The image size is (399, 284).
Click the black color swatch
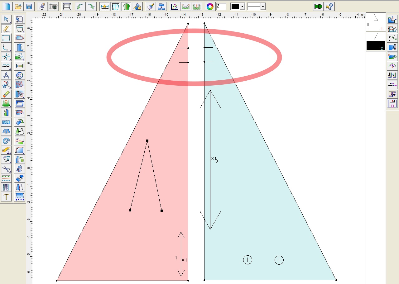(235, 7)
